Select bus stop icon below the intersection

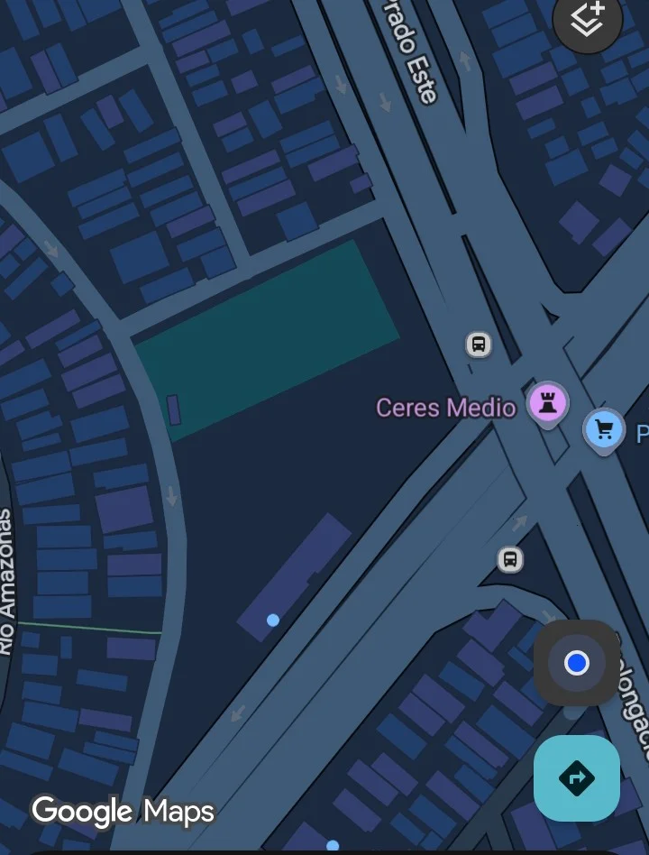tap(510, 559)
